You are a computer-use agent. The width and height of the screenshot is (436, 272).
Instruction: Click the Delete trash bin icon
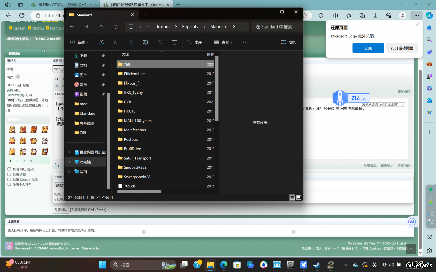click(174, 42)
